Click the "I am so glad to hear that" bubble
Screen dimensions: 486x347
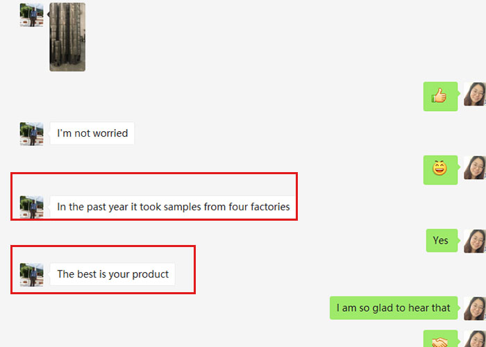(394, 307)
